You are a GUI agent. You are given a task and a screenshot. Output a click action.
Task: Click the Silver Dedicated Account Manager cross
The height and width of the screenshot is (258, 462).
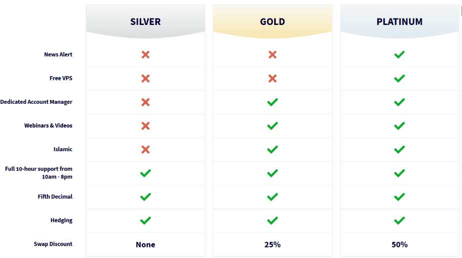(145, 102)
